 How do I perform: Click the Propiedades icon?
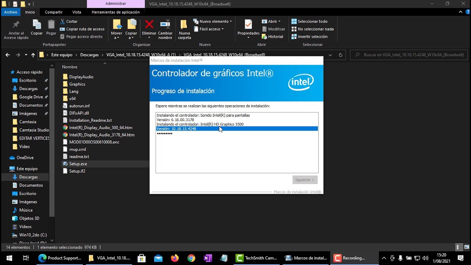point(248,24)
